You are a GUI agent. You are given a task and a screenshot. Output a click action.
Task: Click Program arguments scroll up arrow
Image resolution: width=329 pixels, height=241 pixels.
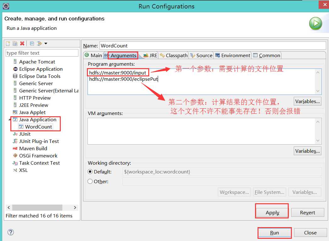[318, 73]
